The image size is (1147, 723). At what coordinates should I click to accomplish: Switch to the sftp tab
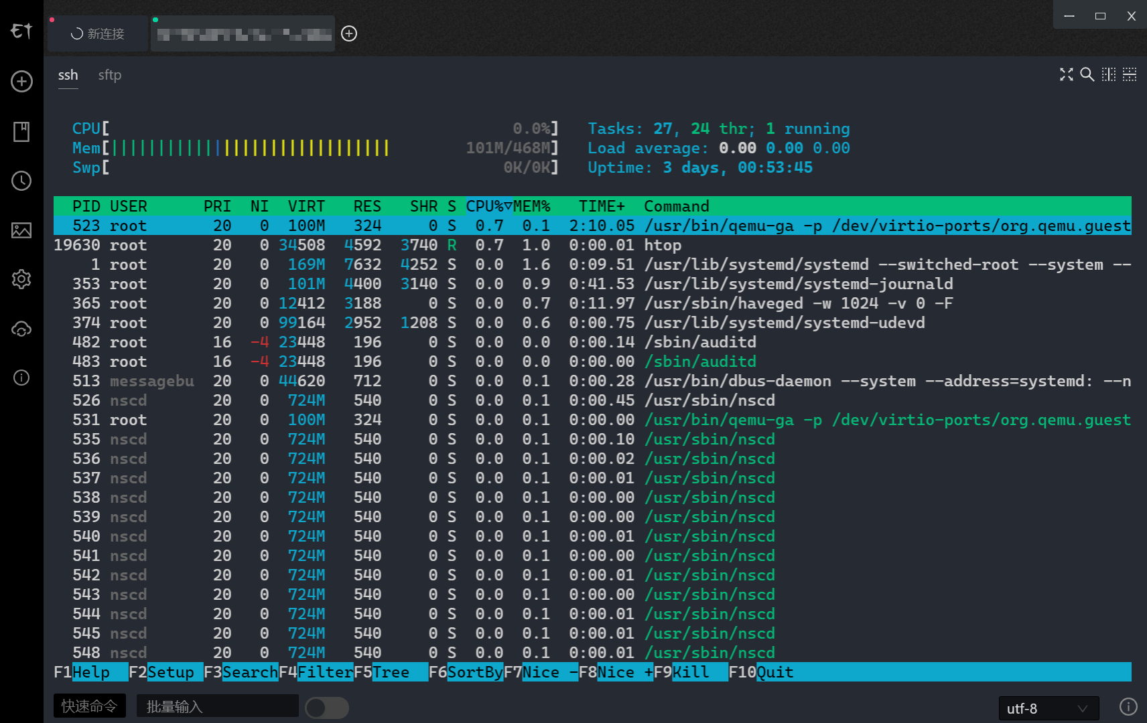coord(110,75)
